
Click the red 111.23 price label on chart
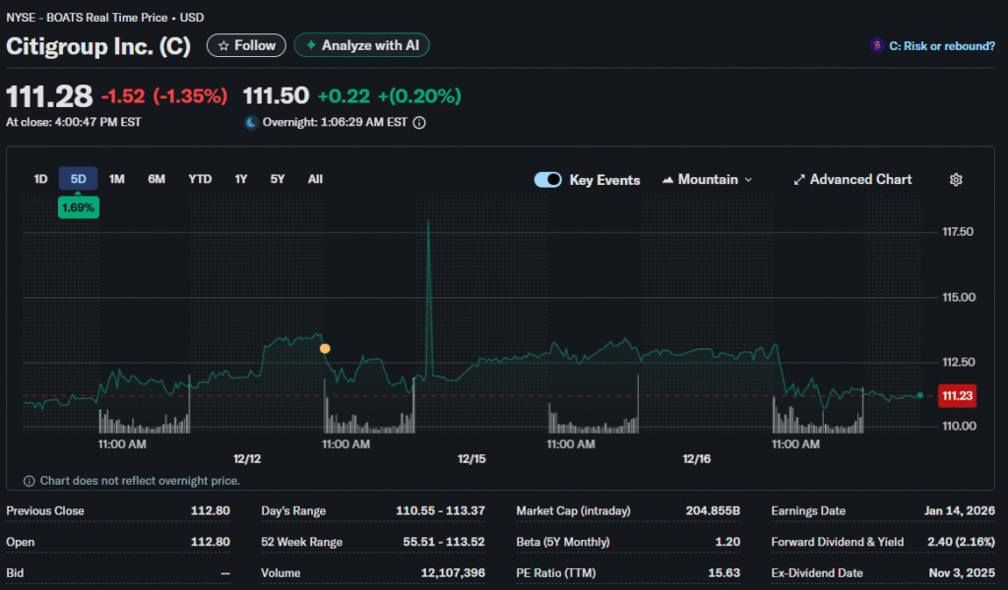pos(957,395)
